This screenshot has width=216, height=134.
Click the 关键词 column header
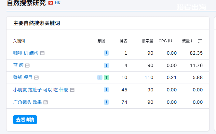click(19, 41)
